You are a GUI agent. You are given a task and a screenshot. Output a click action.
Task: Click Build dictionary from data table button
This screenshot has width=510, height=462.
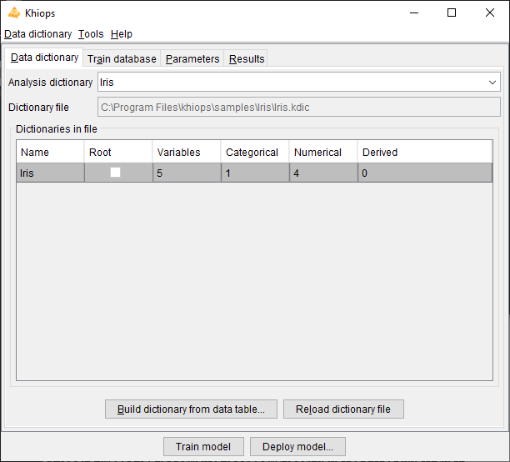coord(191,409)
